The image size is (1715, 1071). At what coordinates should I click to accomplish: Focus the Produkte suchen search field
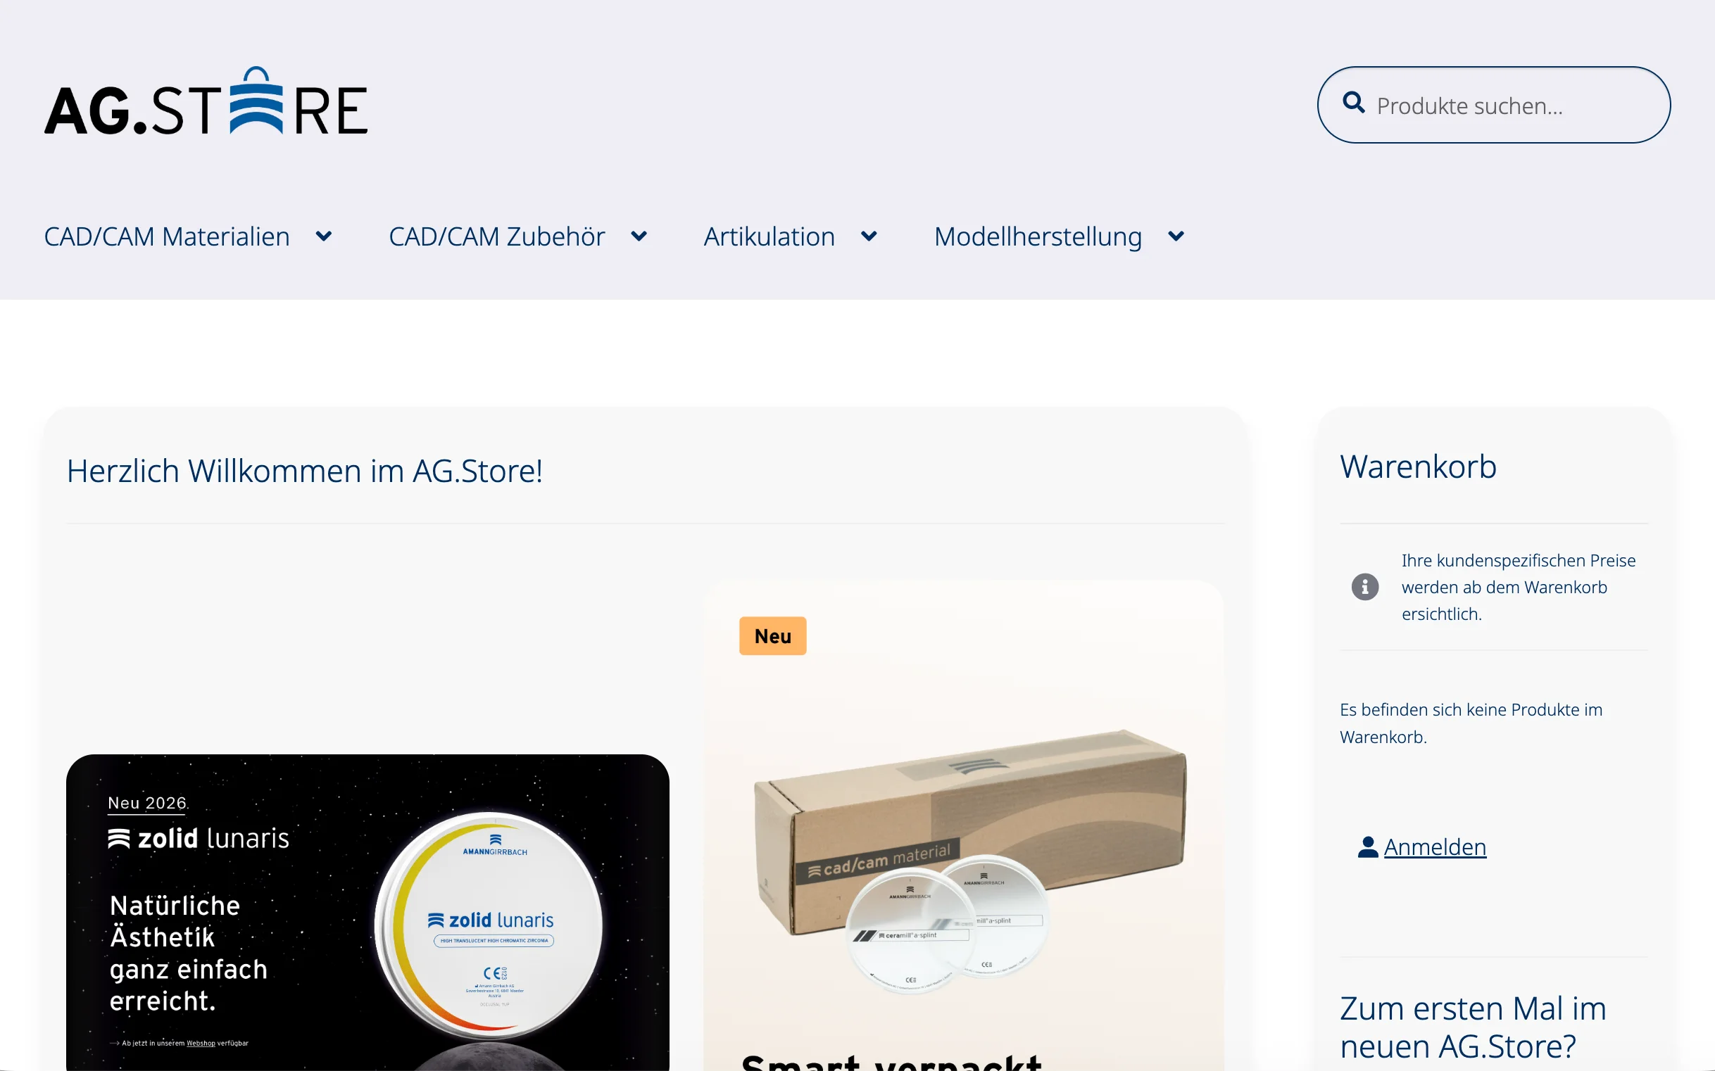tap(1493, 105)
